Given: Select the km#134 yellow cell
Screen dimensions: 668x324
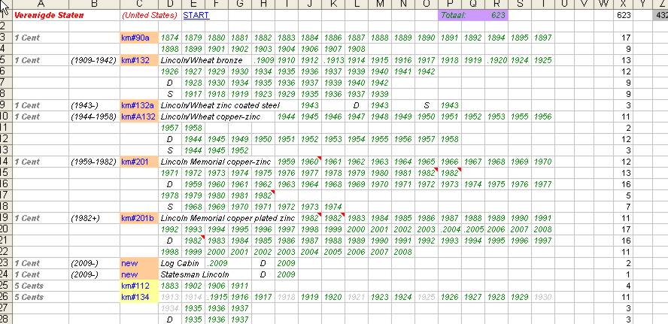Looking at the screenshot, I should pyautogui.click(x=139, y=297).
